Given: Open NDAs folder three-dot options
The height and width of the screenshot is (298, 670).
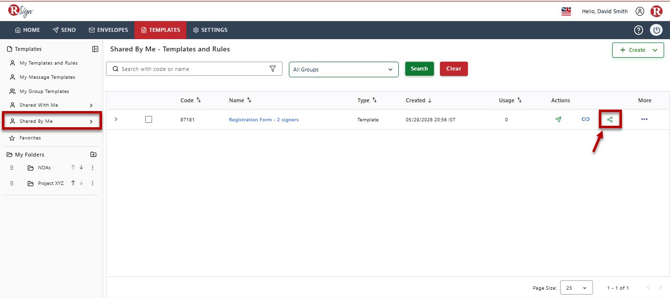Looking at the screenshot, I should click(x=93, y=168).
